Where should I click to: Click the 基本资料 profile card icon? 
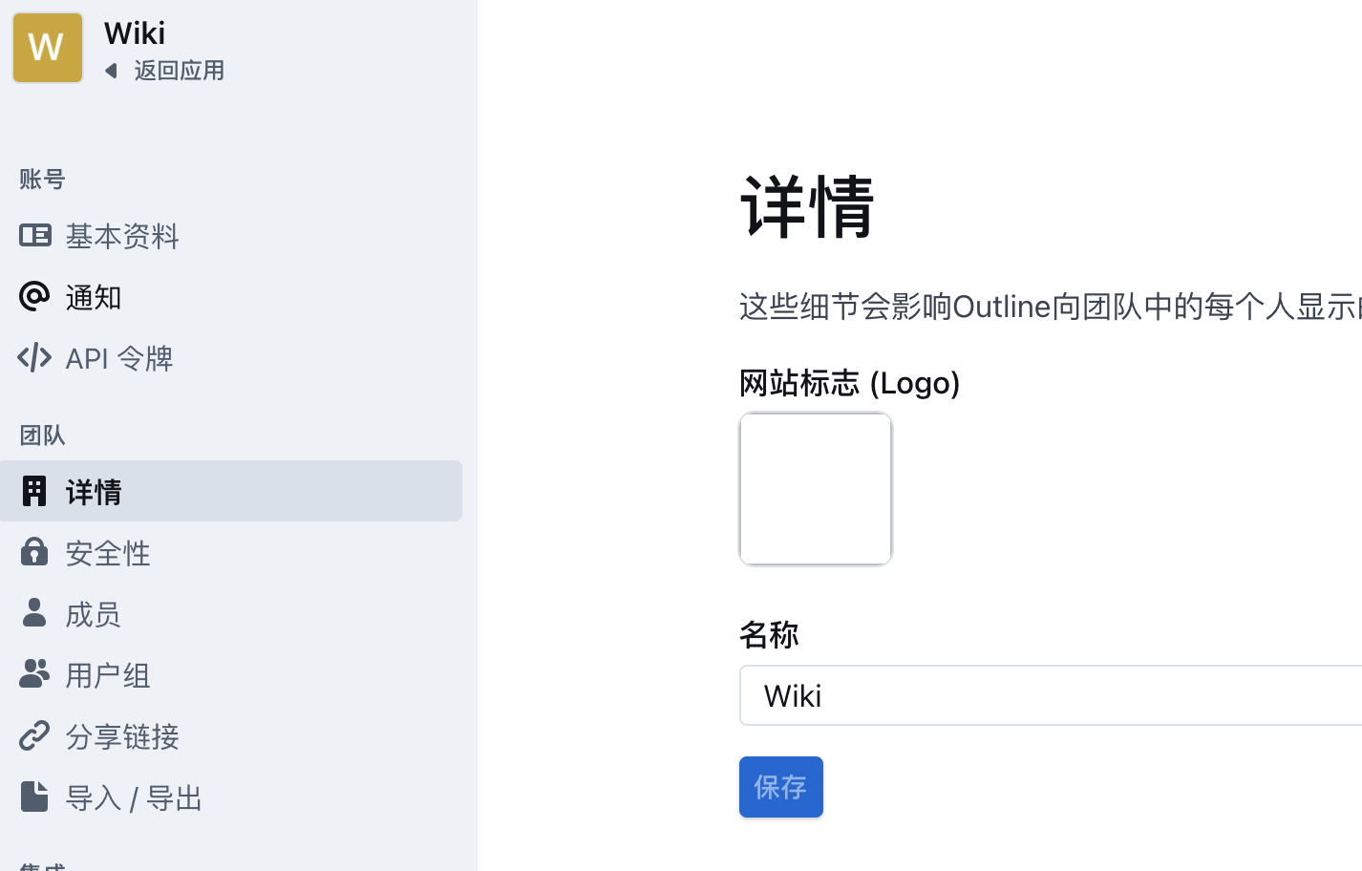pyautogui.click(x=35, y=235)
